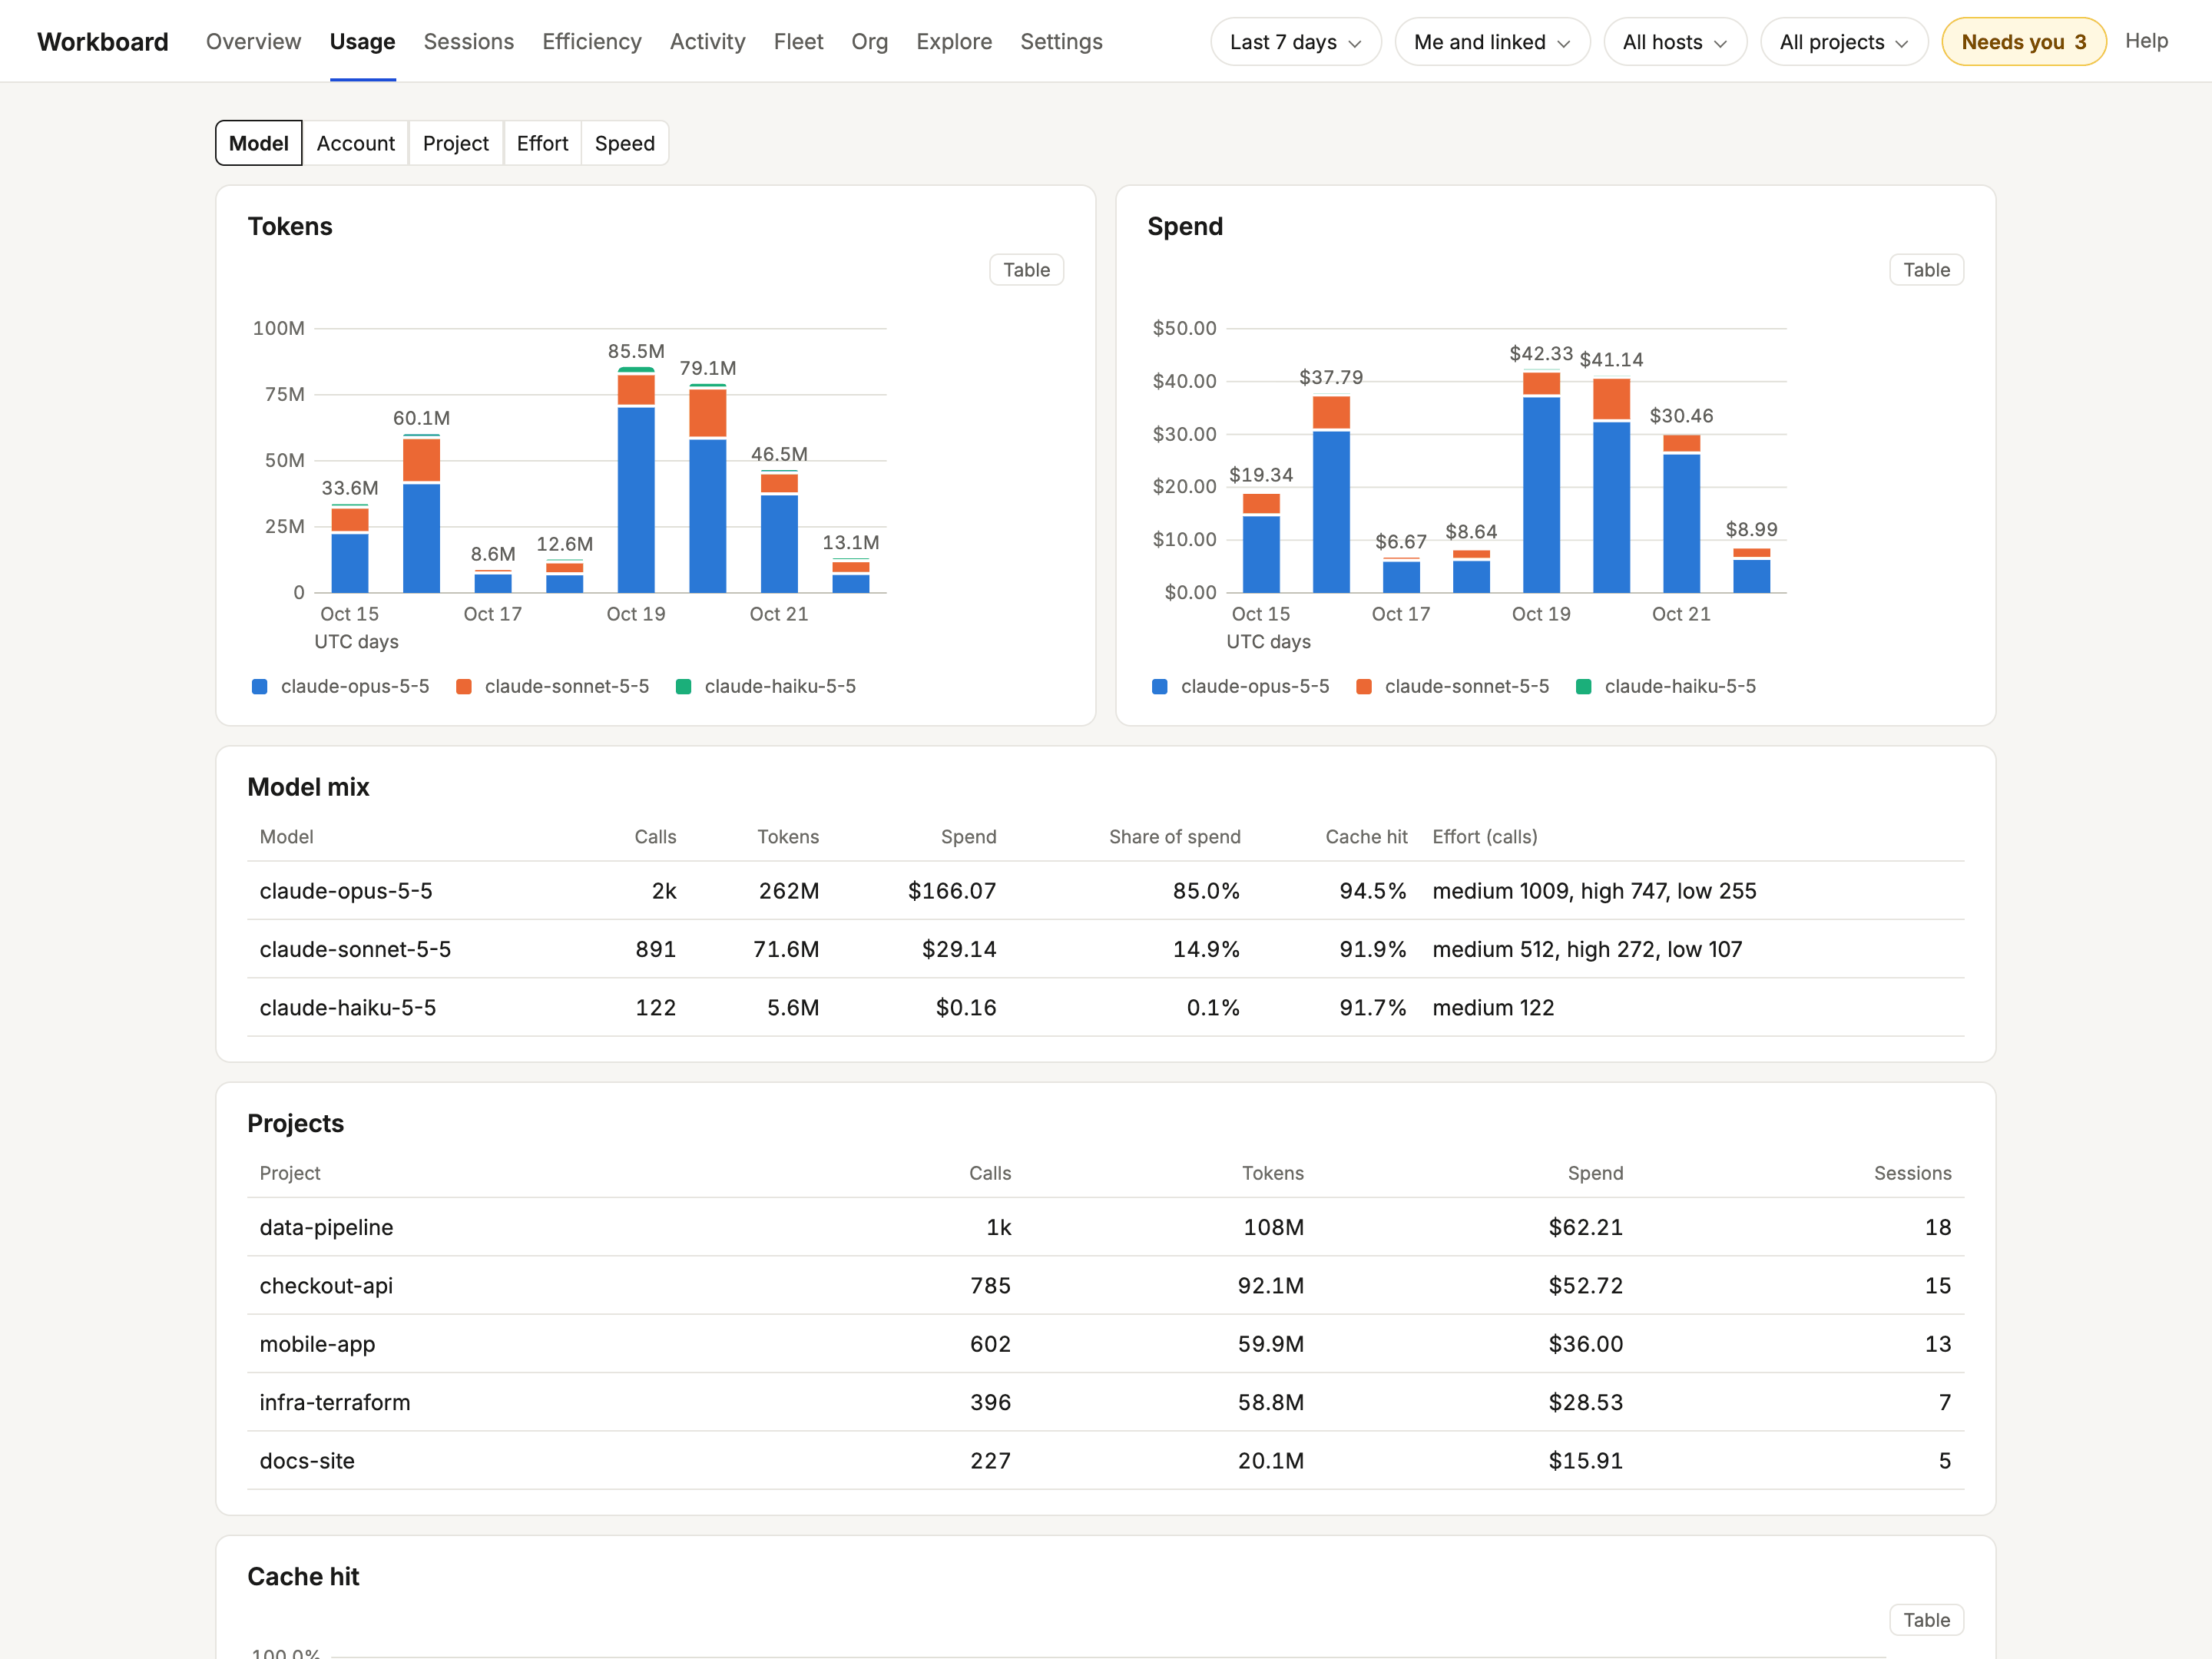
Task: Navigate to the Org tab
Action: pyautogui.click(x=869, y=41)
